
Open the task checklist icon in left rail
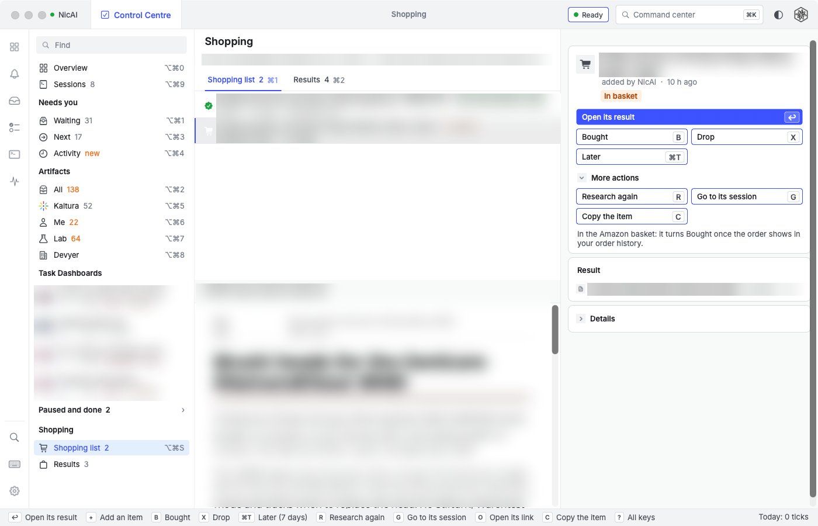[15, 127]
